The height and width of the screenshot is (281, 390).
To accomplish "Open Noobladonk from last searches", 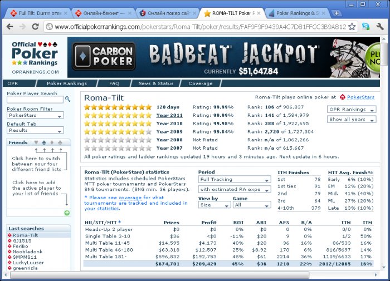I will pyautogui.click(x=28, y=252).
